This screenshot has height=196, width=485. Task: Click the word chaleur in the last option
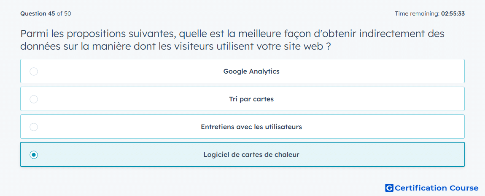[287, 155]
